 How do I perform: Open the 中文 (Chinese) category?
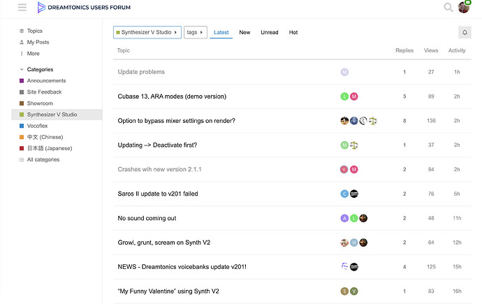pyautogui.click(x=45, y=137)
